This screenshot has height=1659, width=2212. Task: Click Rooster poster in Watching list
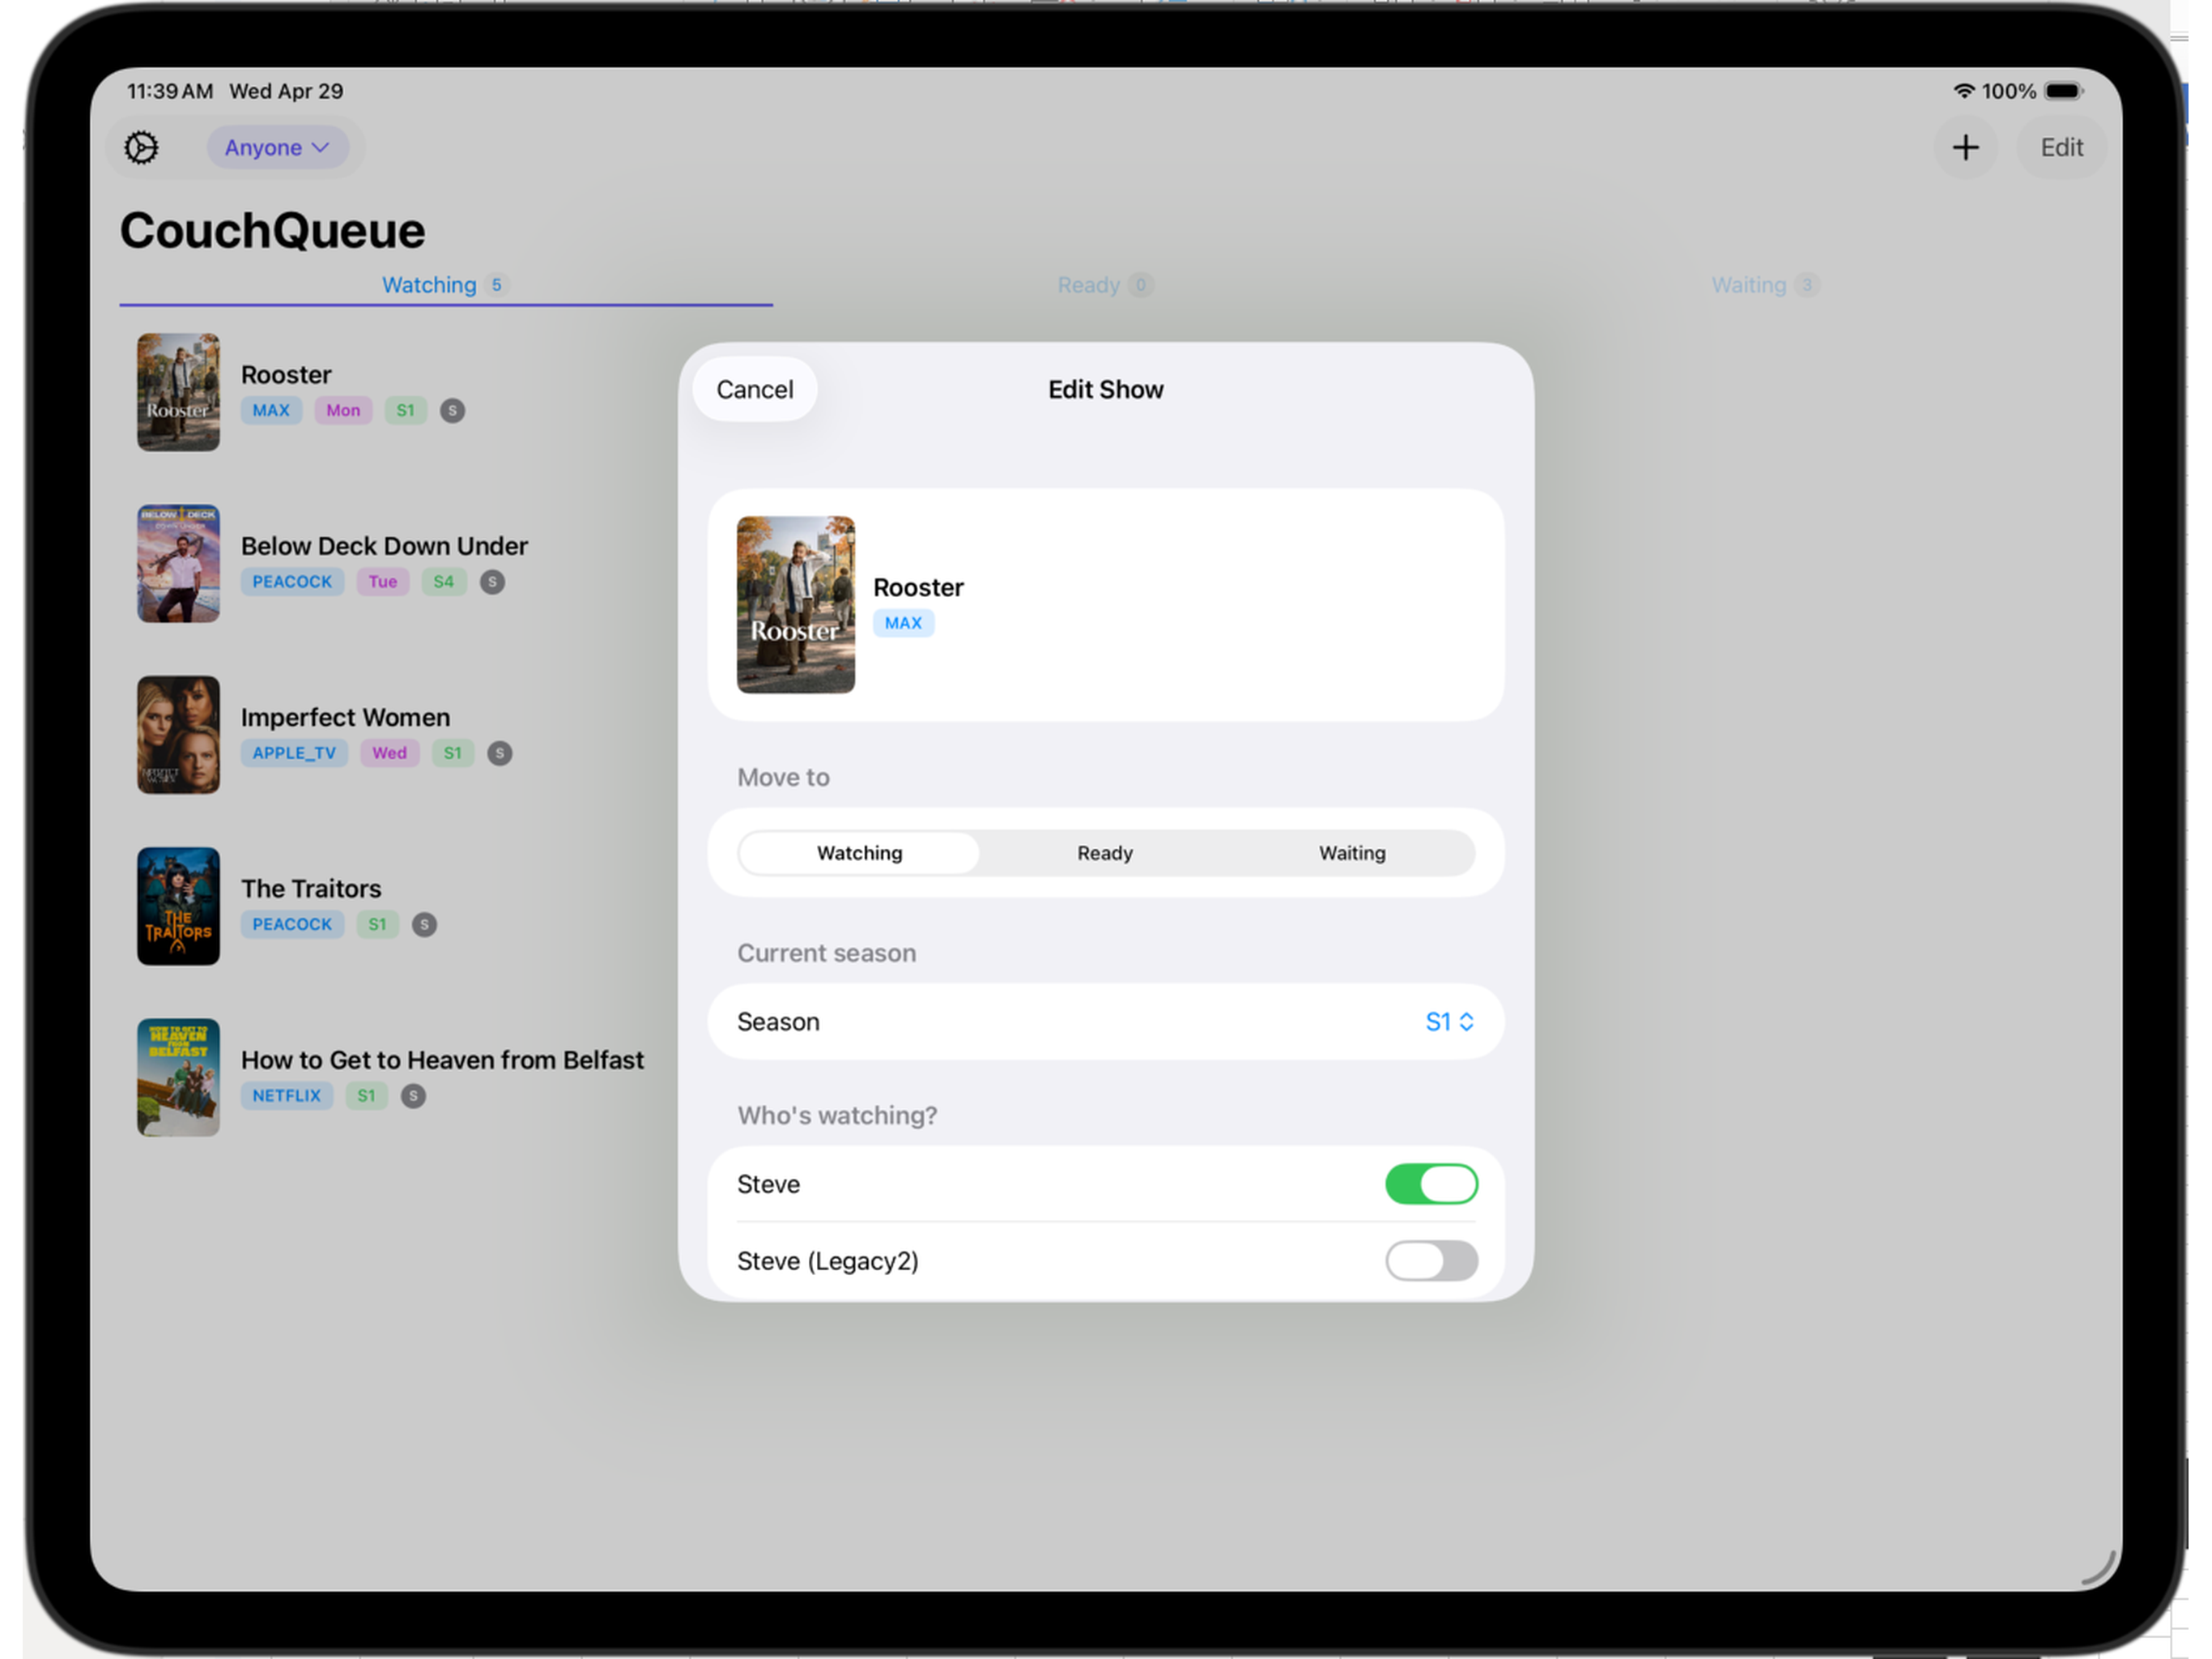[178, 392]
